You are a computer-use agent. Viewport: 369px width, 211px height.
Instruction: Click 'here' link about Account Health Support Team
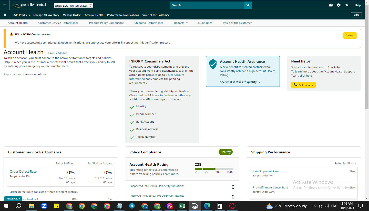click(x=309, y=76)
